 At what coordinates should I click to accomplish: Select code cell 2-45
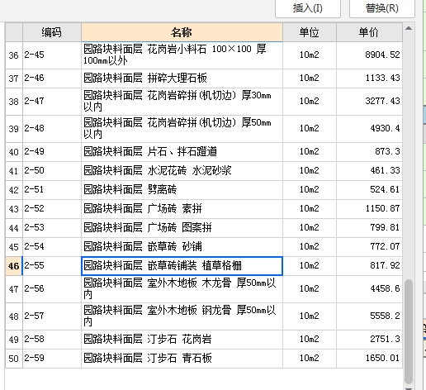[52, 55]
